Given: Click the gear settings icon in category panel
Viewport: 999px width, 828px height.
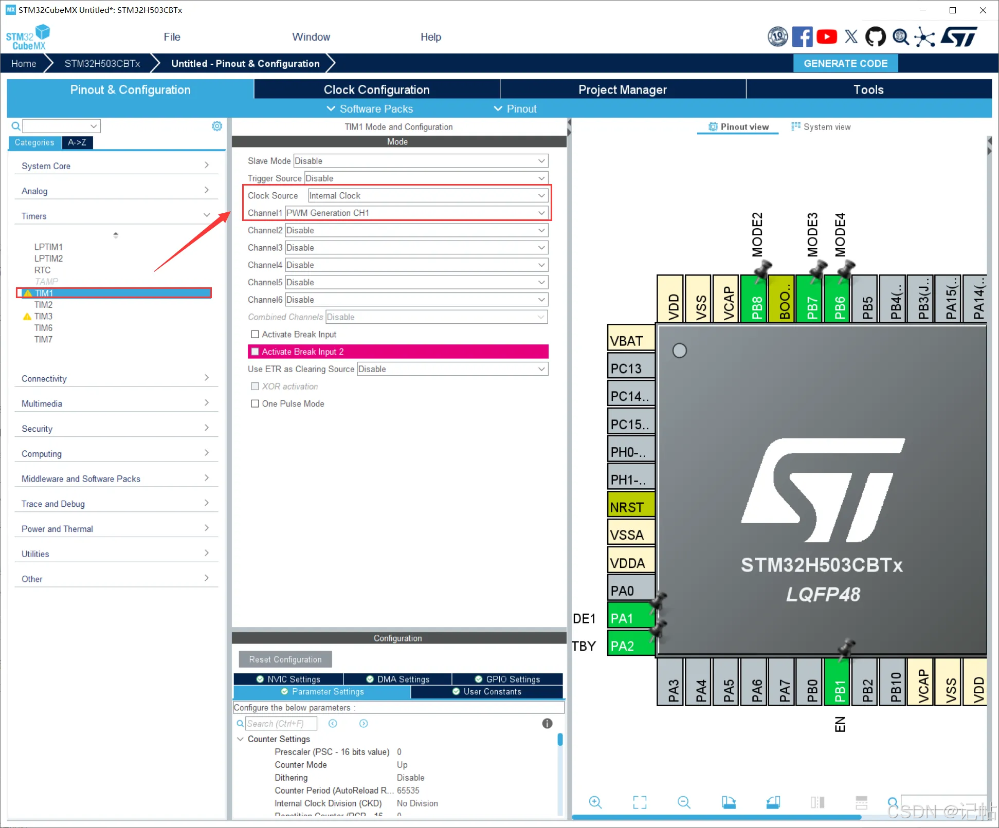Looking at the screenshot, I should (x=217, y=126).
